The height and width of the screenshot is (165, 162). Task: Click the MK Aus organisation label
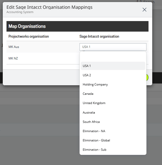pyautogui.click(x=14, y=47)
